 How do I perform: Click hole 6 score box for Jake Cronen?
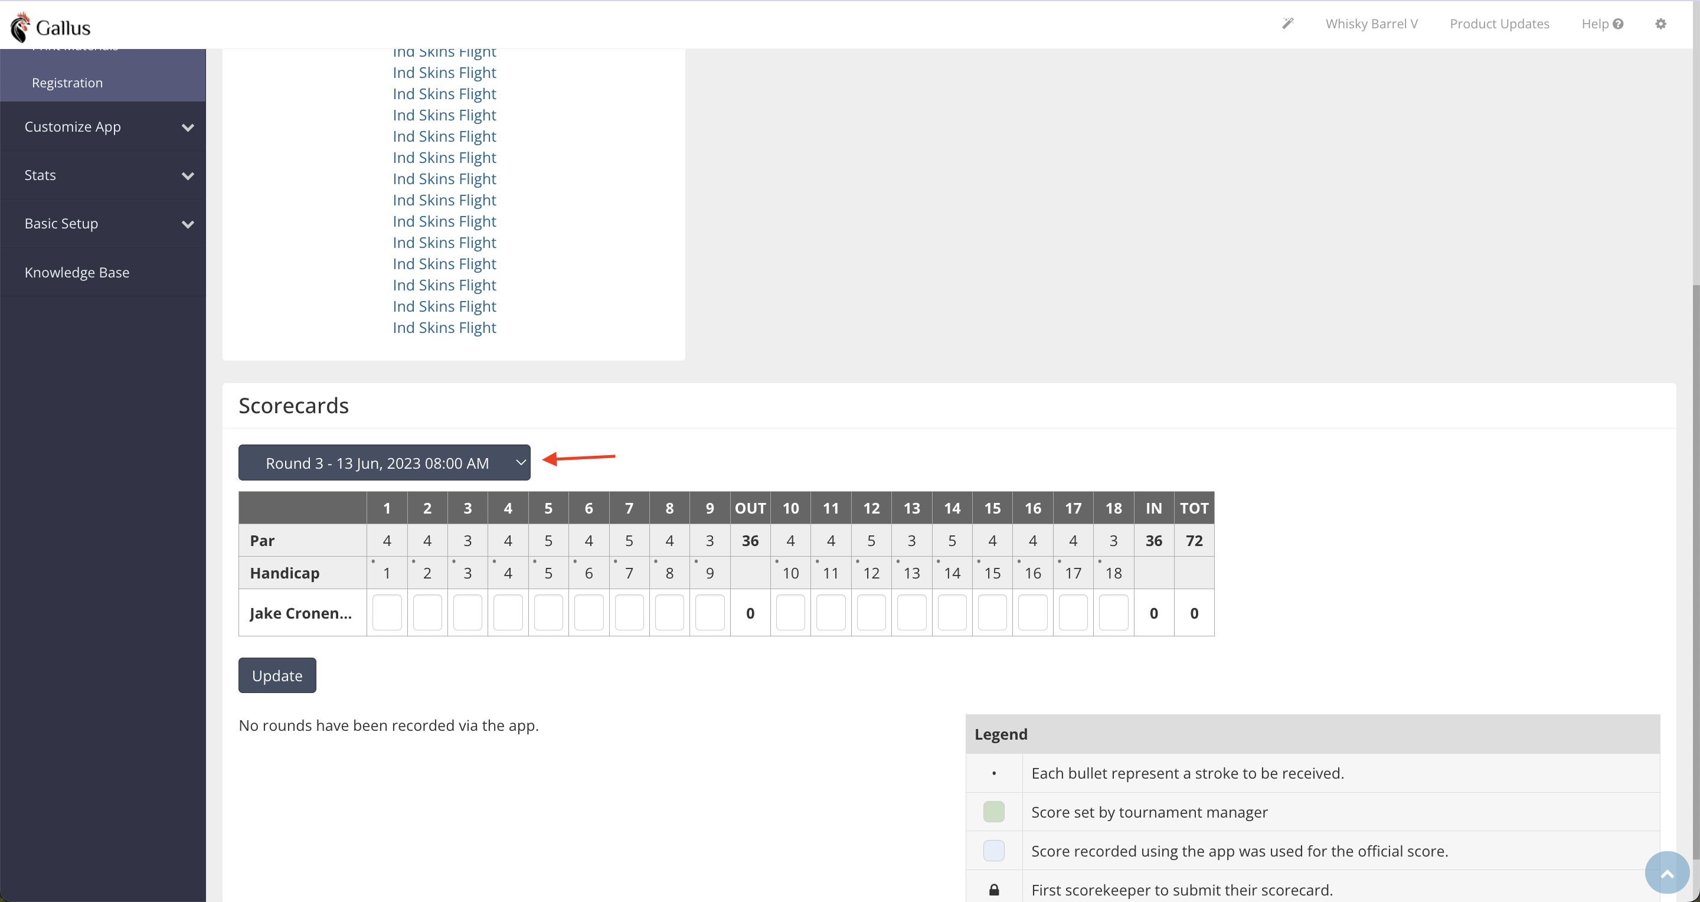pyautogui.click(x=589, y=612)
